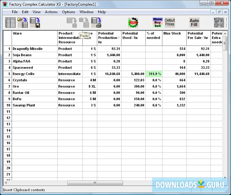Click the Potential For Sale / hr header
This screenshot has width=231, height=195.
pyautogui.click(x=199, y=38)
